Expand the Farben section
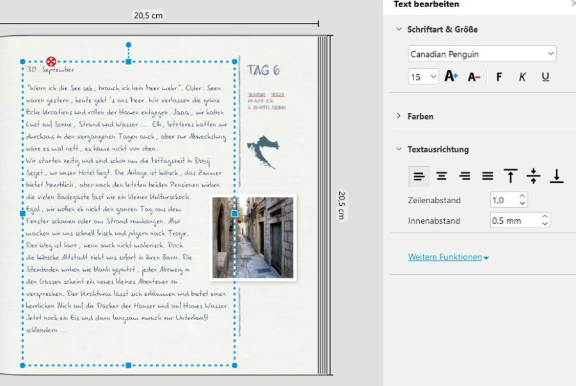This screenshot has width=576, height=386. (x=420, y=116)
